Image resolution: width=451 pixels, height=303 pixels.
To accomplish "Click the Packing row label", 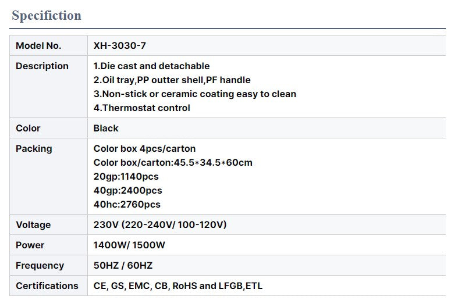I will 34,149.
